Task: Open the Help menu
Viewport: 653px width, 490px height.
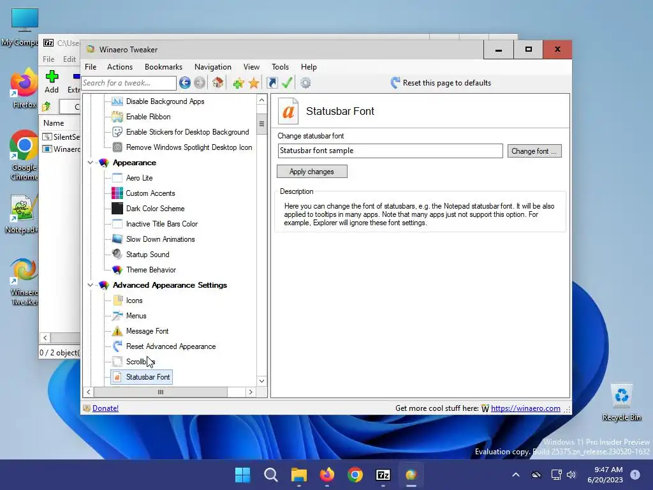Action: [309, 66]
